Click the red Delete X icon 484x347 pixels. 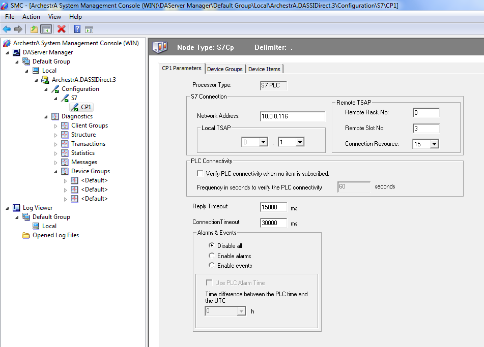point(62,29)
